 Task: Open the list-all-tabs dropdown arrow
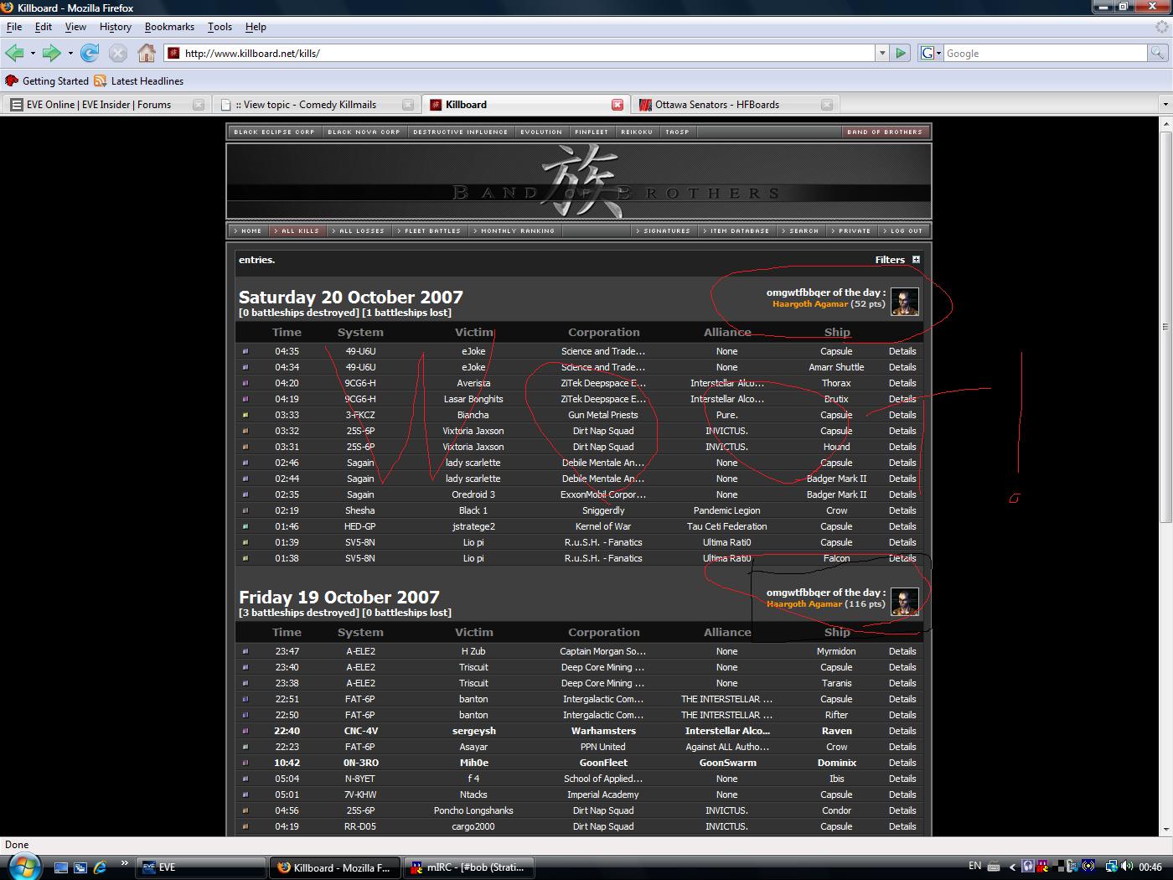pos(1165,105)
